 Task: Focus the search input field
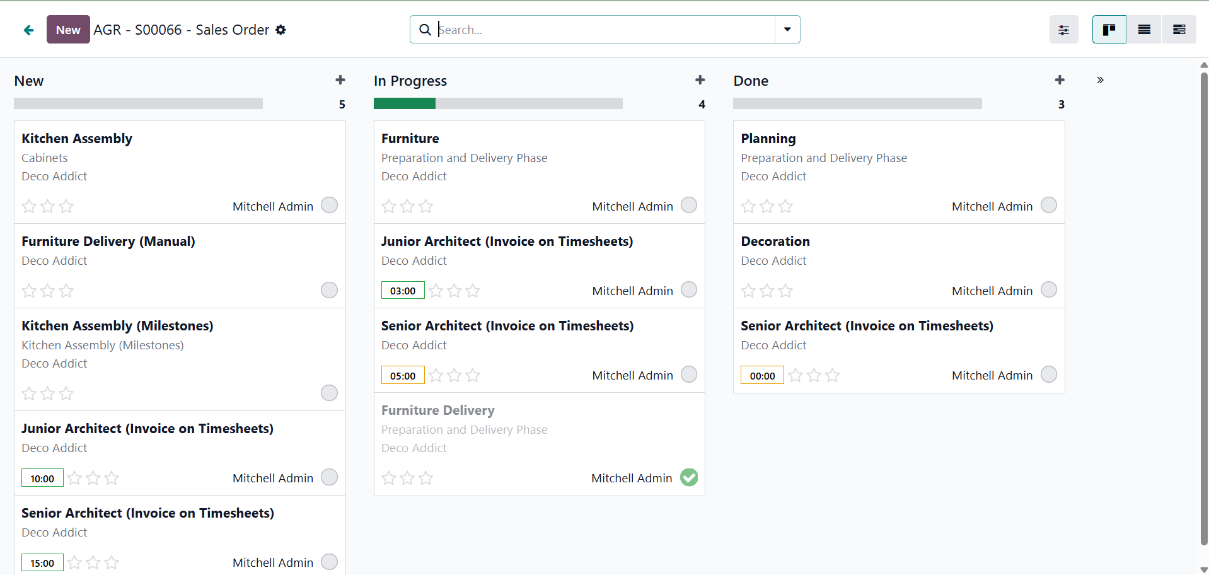(x=605, y=30)
